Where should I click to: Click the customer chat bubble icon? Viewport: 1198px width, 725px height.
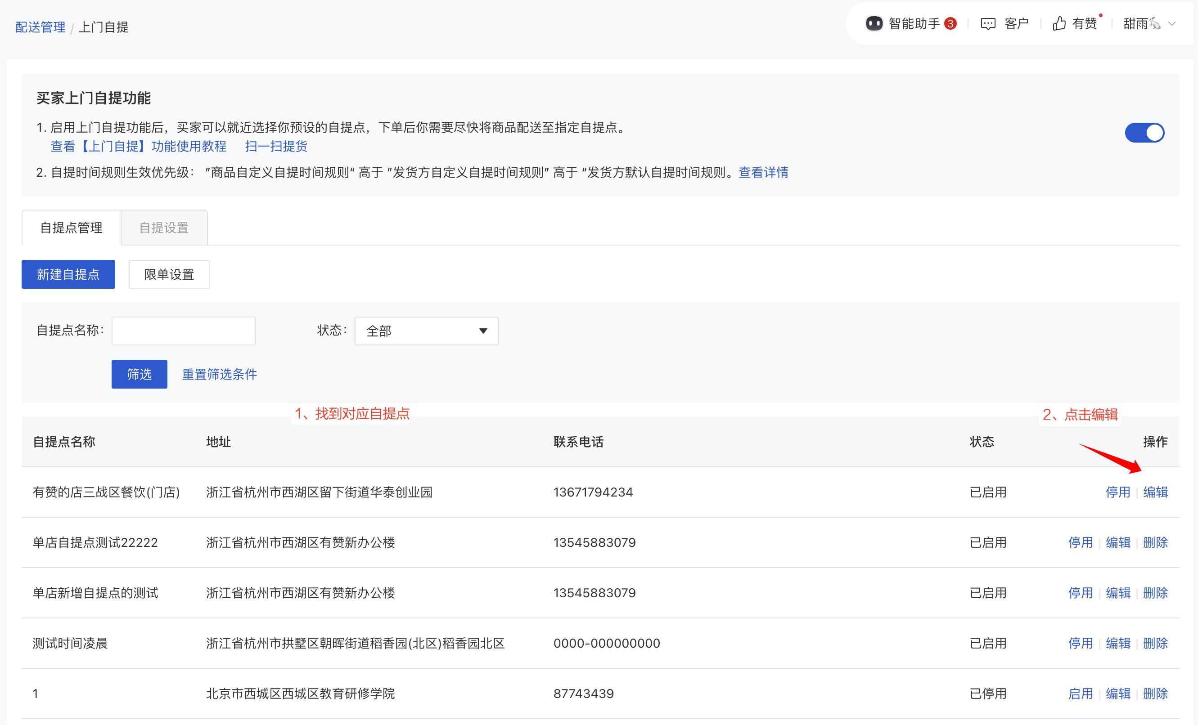coord(988,24)
